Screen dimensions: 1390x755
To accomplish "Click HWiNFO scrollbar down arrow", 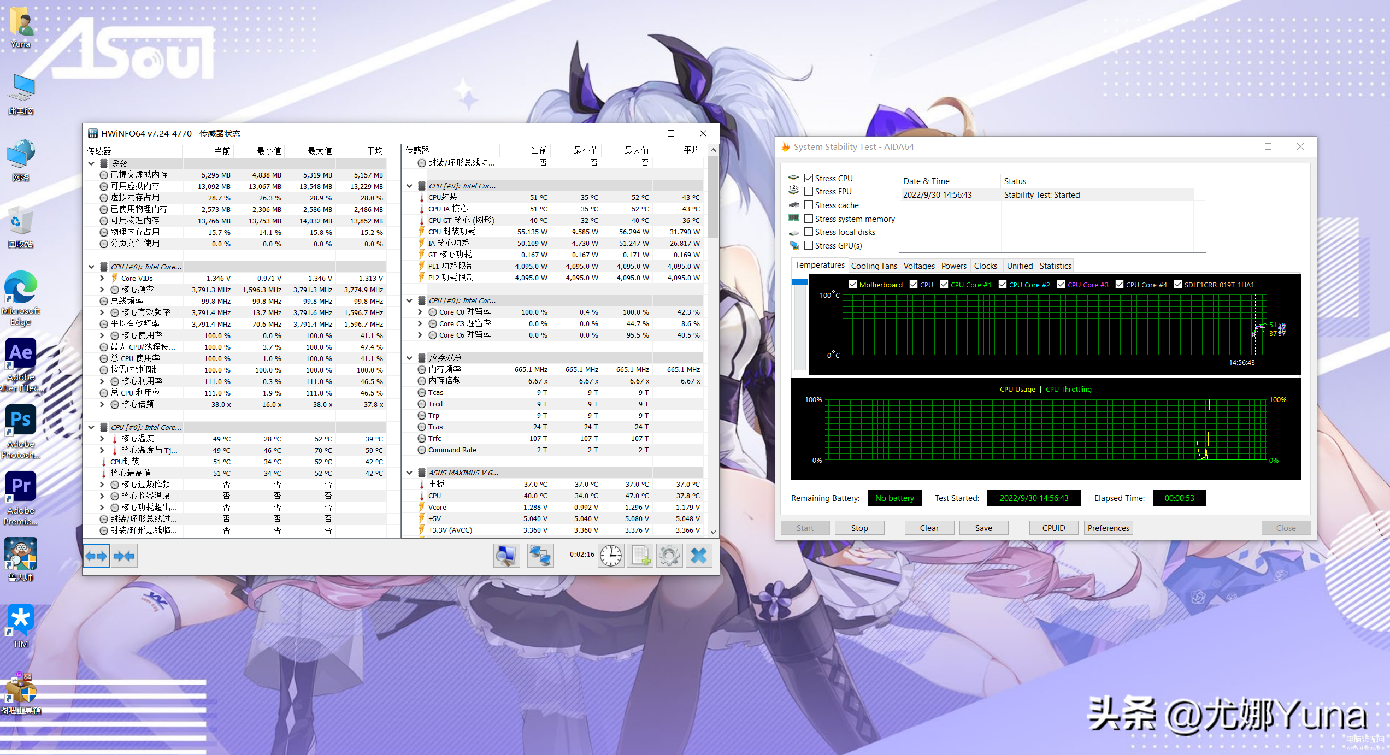I will tap(713, 532).
